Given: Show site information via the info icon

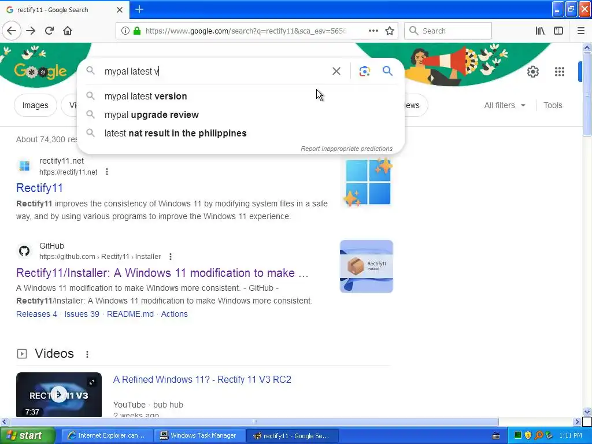Looking at the screenshot, I should (x=125, y=31).
